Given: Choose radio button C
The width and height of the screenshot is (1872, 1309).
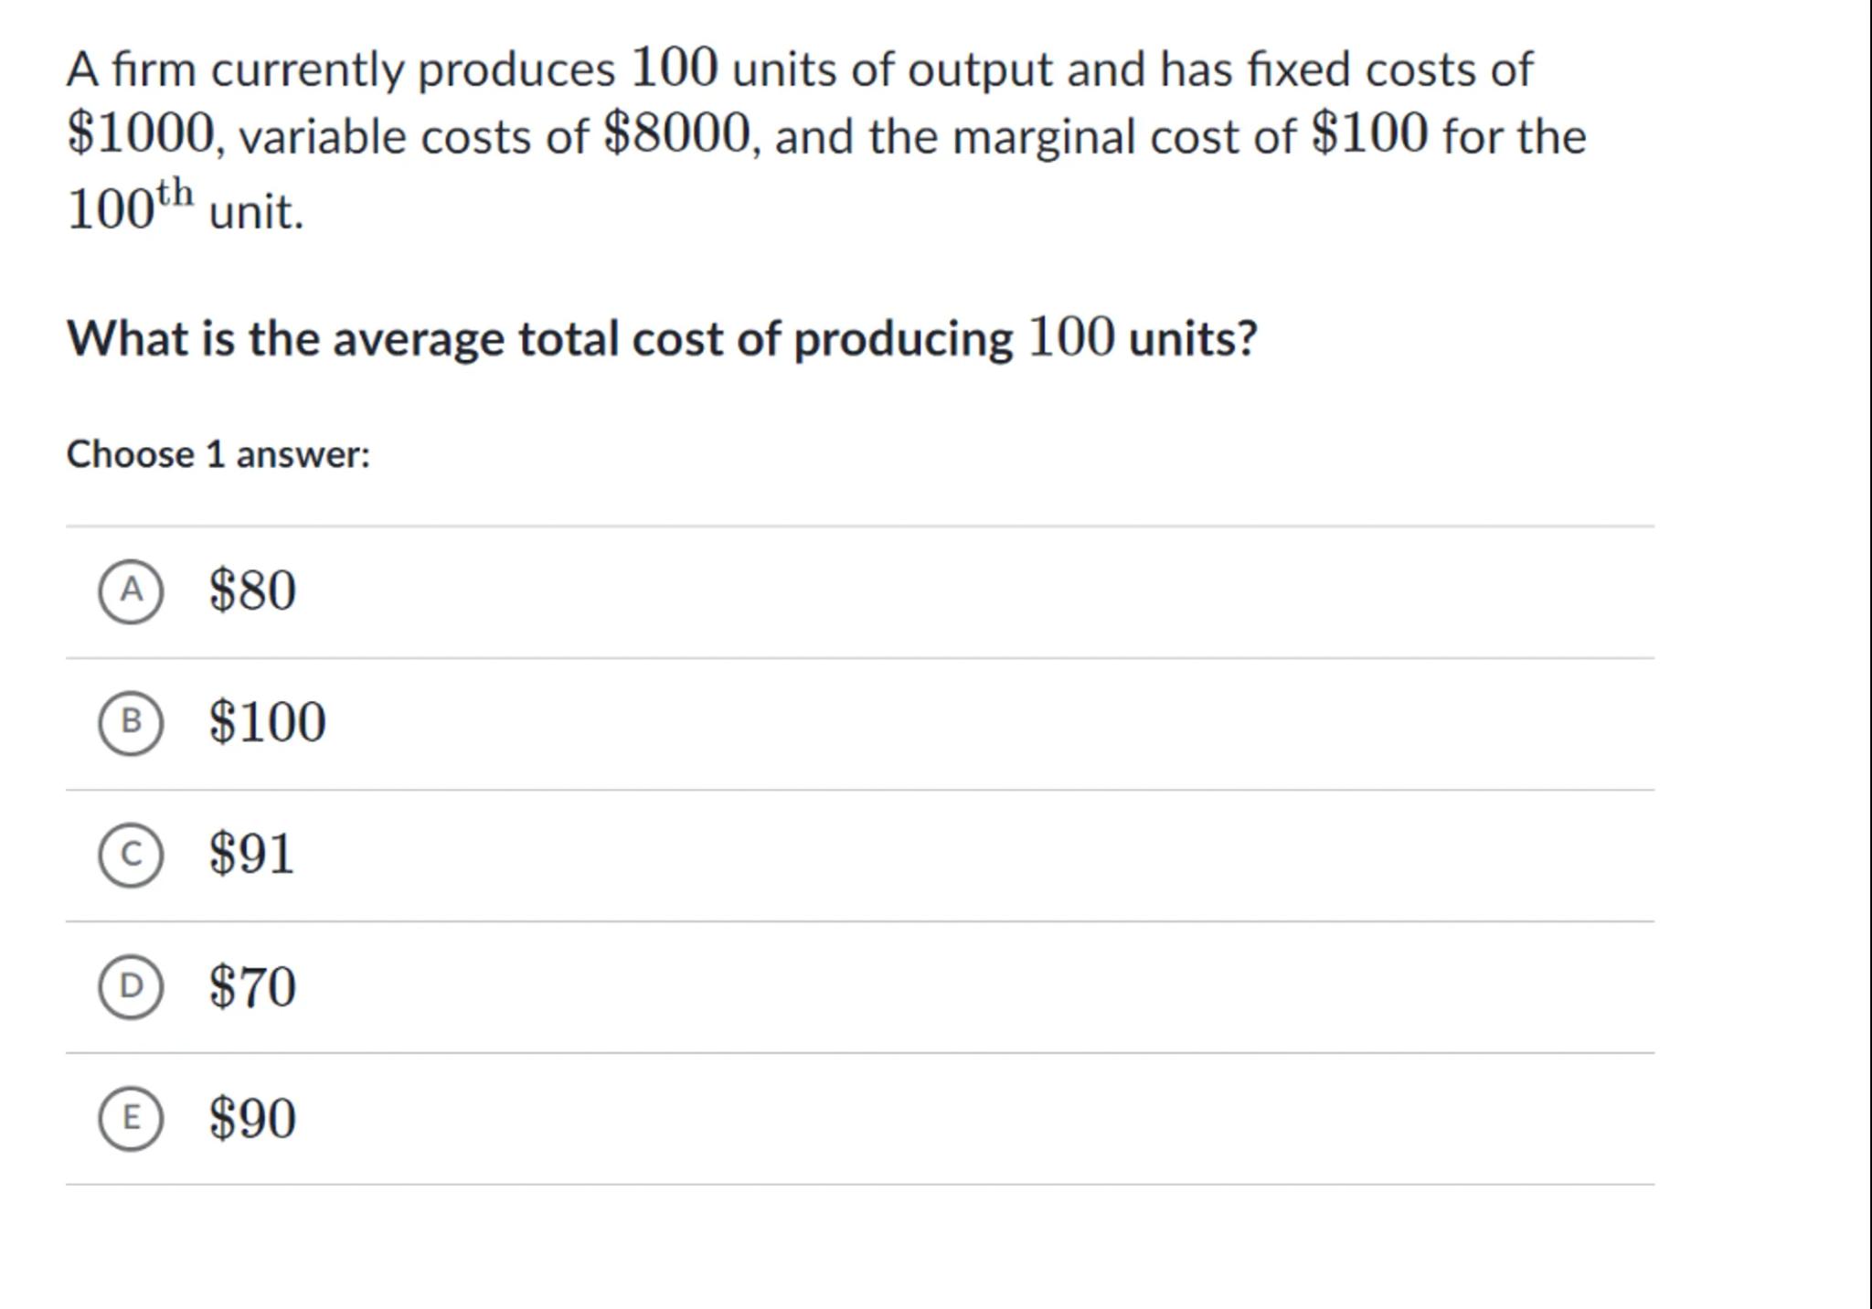Looking at the screenshot, I should pyautogui.click(x=131, y=855).
